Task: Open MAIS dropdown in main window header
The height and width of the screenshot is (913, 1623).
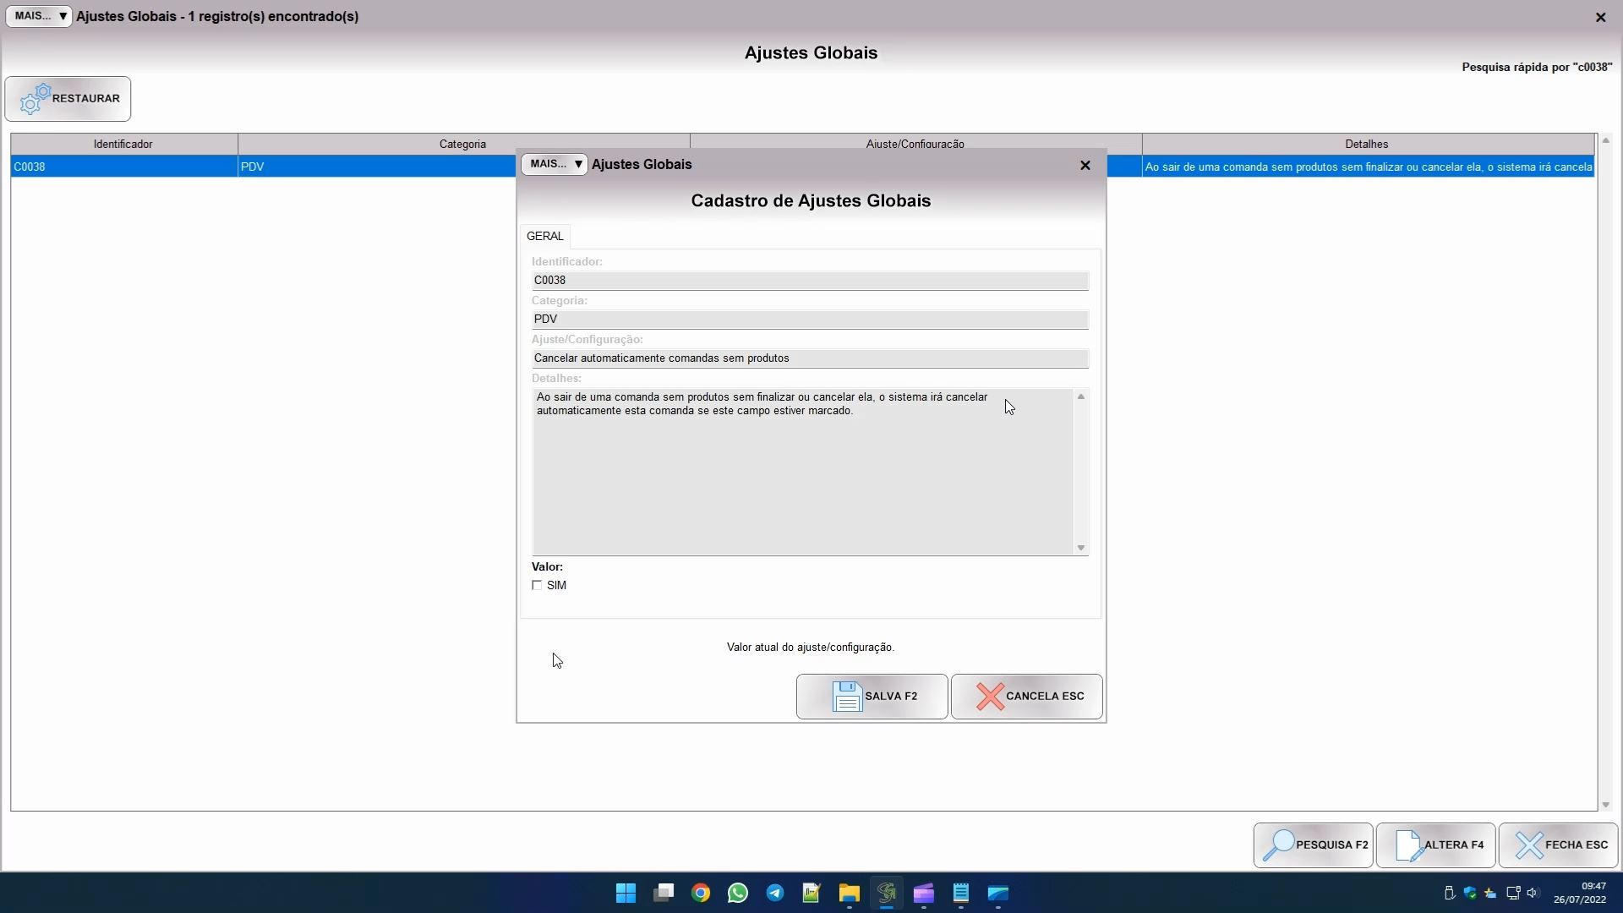Action: (x=39, y=16)
